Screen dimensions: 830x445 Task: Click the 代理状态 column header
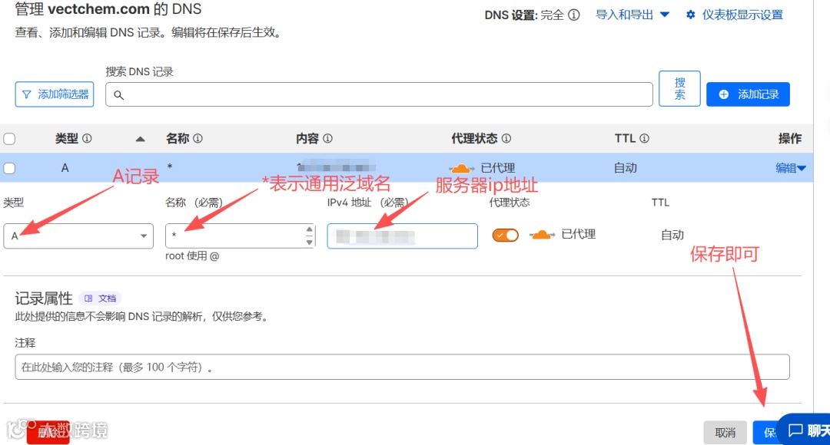(x=474, y=138)
